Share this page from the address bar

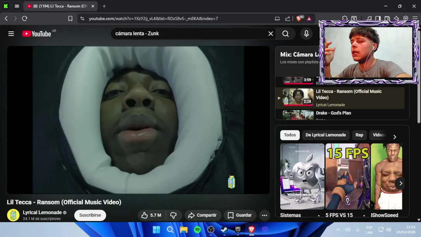(x=287, y=18)
